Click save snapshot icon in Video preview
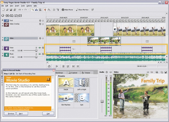 point(166,72)
